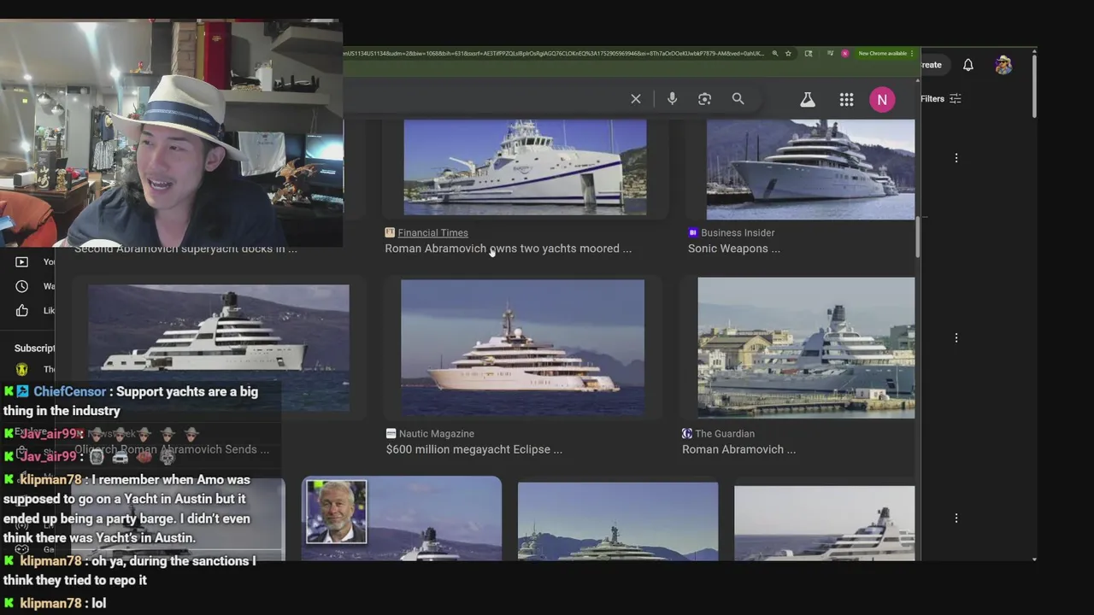Open the Business Insider source link
The height and width of the screenshot is (615, 1094).
(x=738, y=232)
